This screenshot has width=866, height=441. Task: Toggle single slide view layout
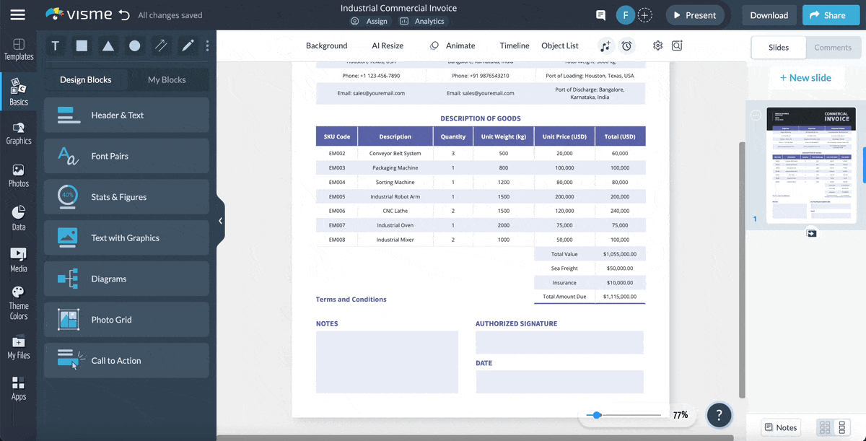(840, 427)
